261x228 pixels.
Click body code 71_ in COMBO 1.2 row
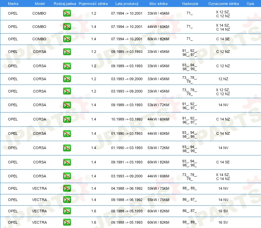click(x=190, y=13)
